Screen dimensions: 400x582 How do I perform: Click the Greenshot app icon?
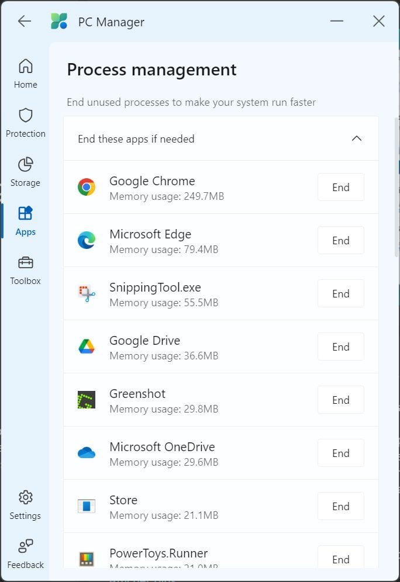click(x=87, y=400)
